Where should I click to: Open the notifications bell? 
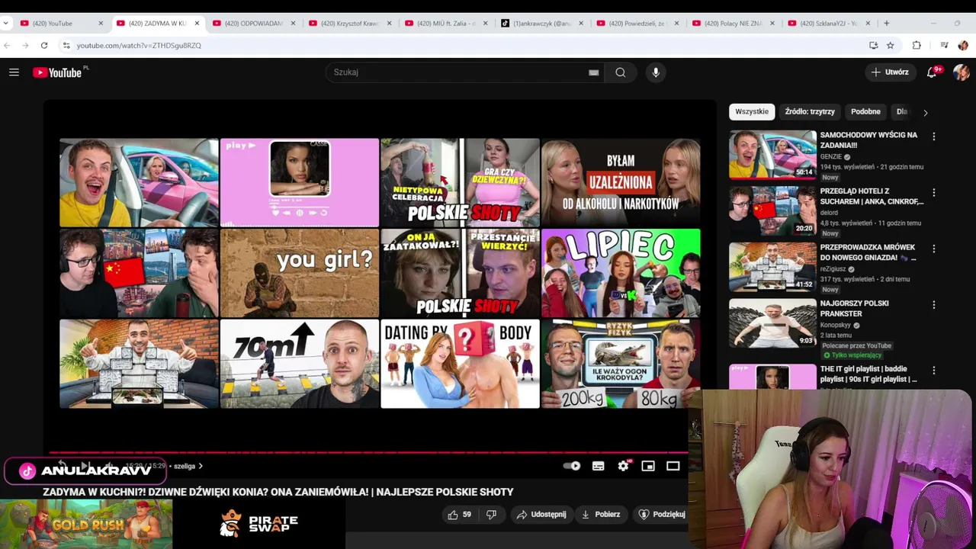(x=932, y=72)
